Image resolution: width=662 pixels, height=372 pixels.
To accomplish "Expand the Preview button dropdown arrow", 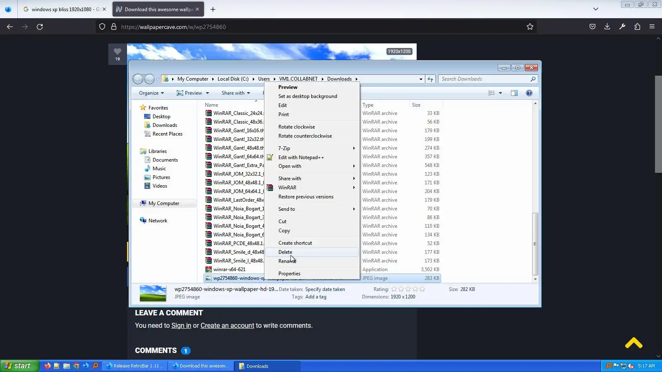I will (207, 93).
